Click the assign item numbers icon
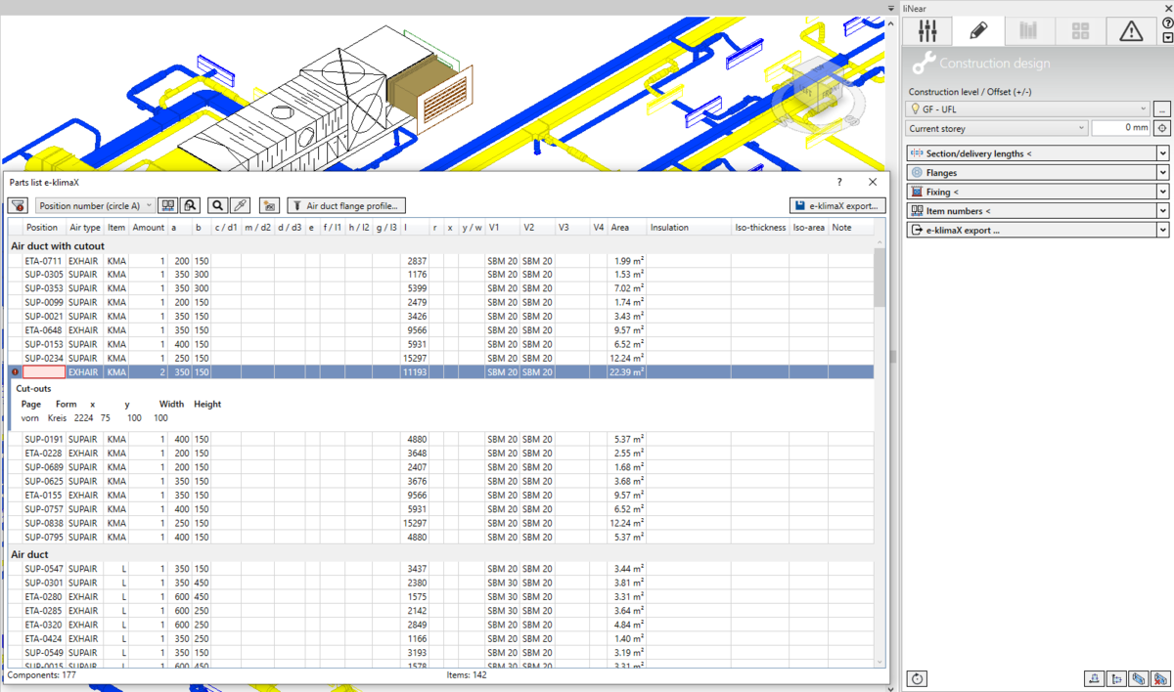The height and width of the screenshot is (692, 1174). tap(168, 206)
